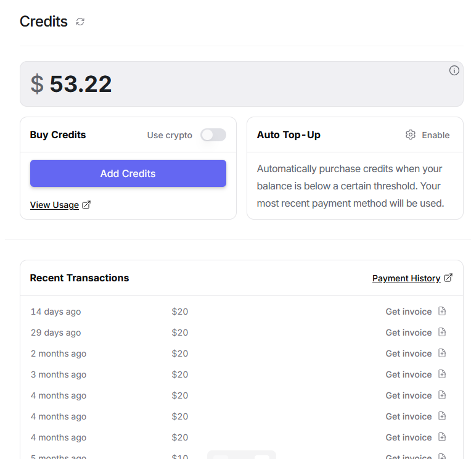Open the balance info circle icon
Image resolution: width=471 pixels, height=459 pixels.
click(454, 70)
